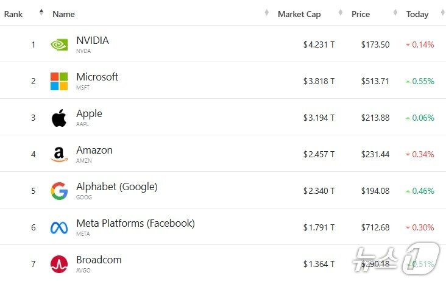
Task: Click the Microsoft logo icon
Action: tap(59, 81)
